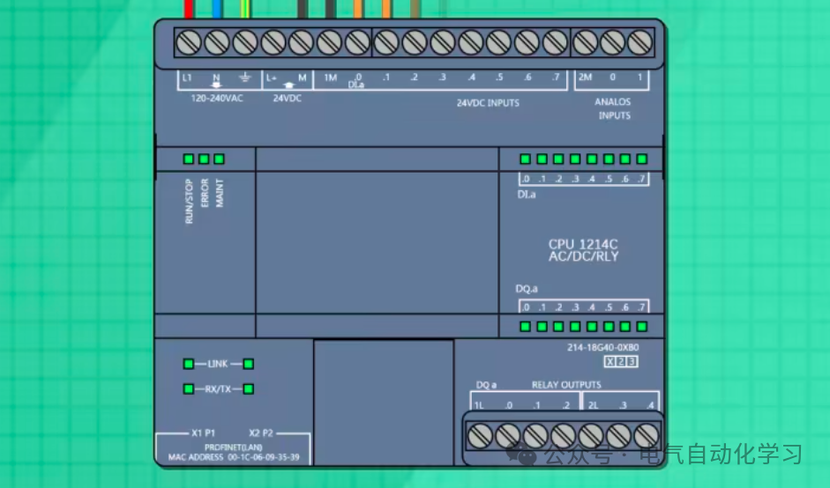Click the L+ 24VDC terminal screw
This screenshot has height=488, width=830.
[273, 43]
